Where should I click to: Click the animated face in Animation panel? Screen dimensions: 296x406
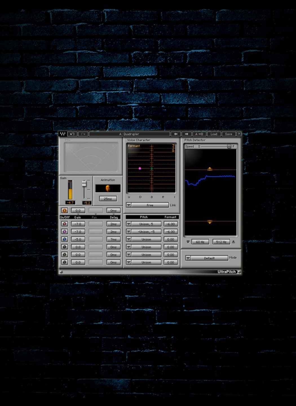108,188
